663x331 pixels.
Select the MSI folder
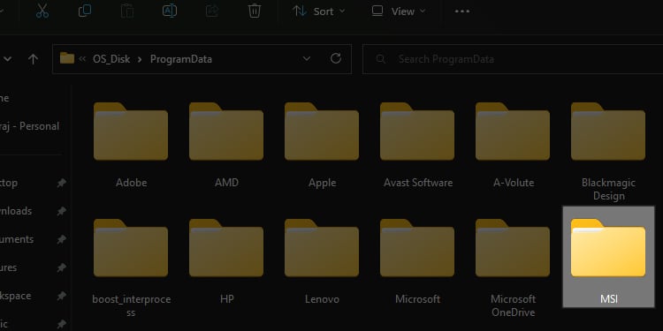click(x=608, y=257)
